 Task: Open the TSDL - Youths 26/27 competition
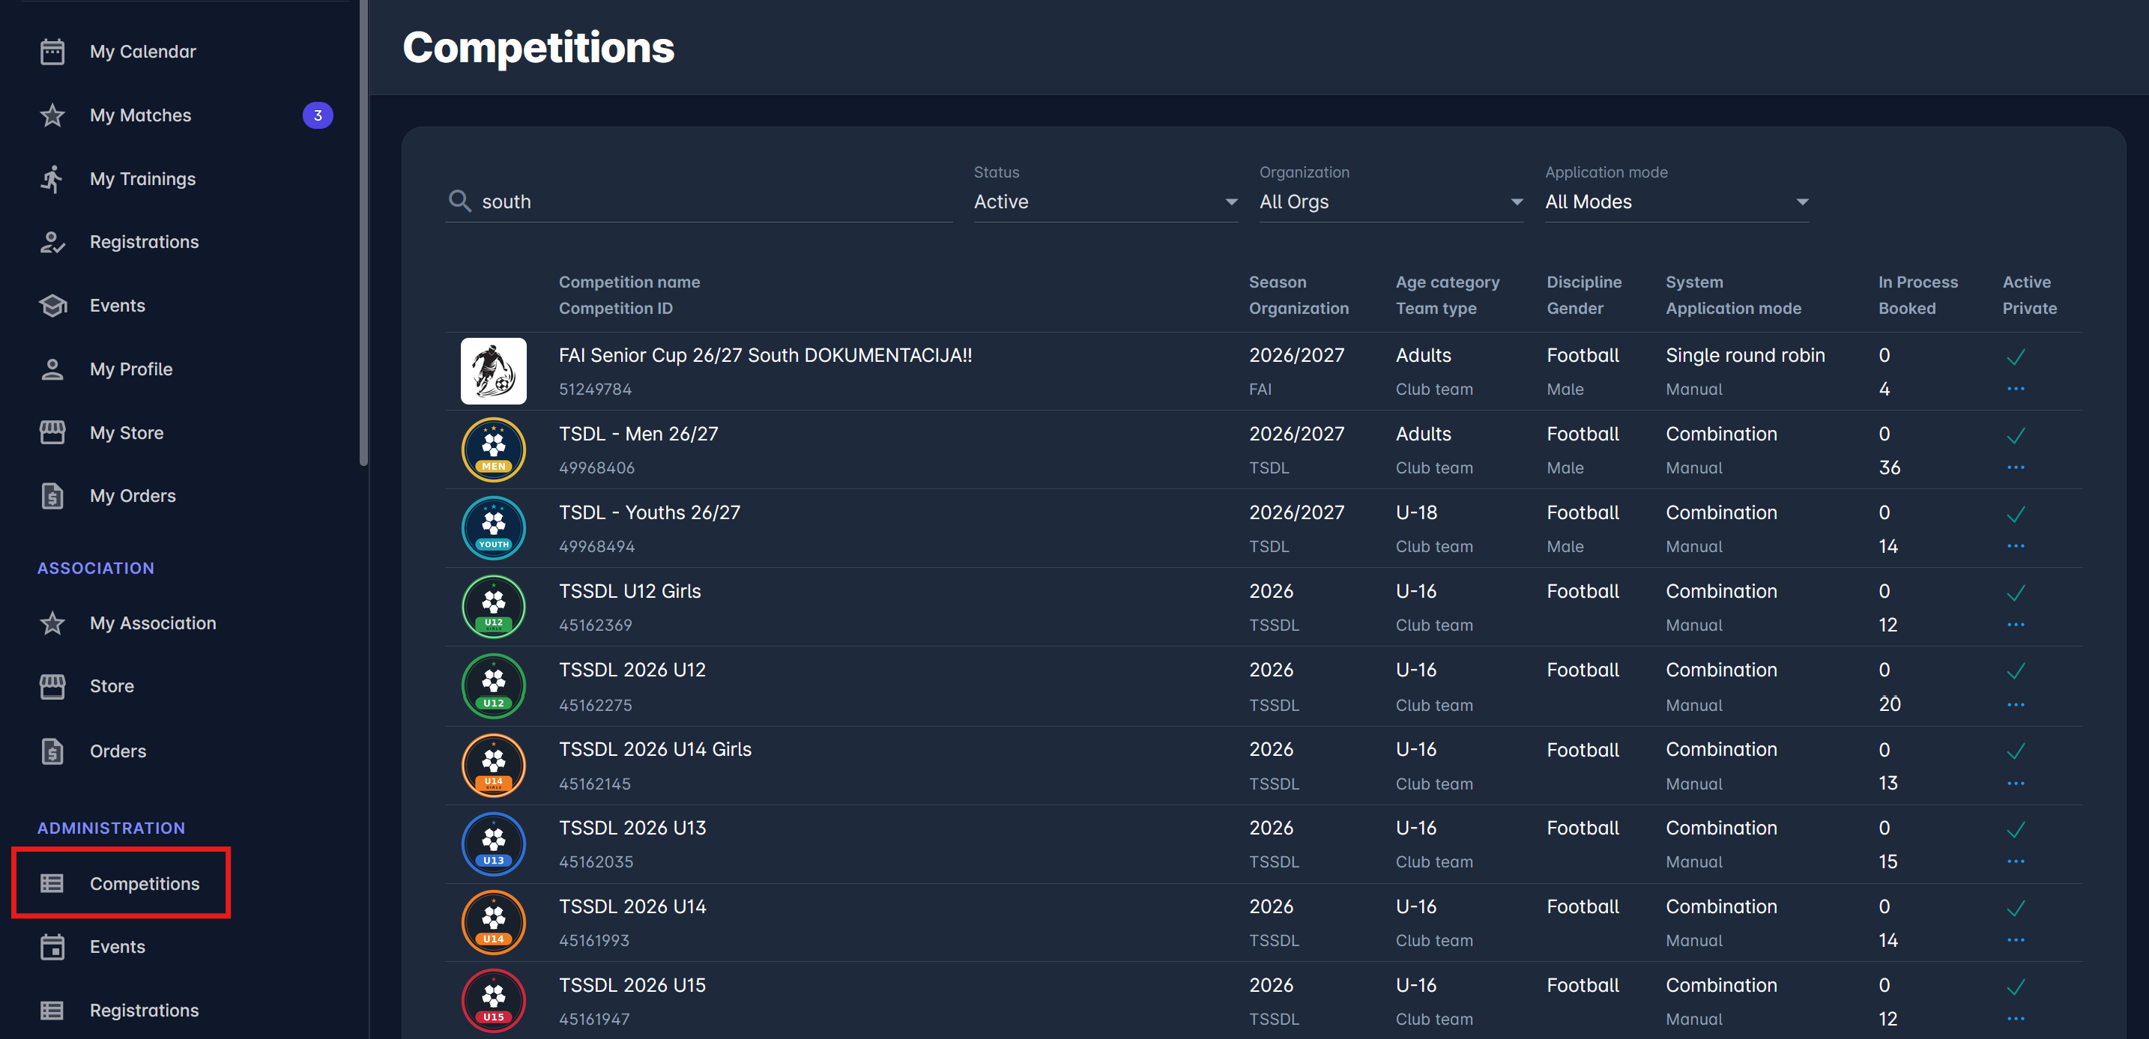point(649,512)
